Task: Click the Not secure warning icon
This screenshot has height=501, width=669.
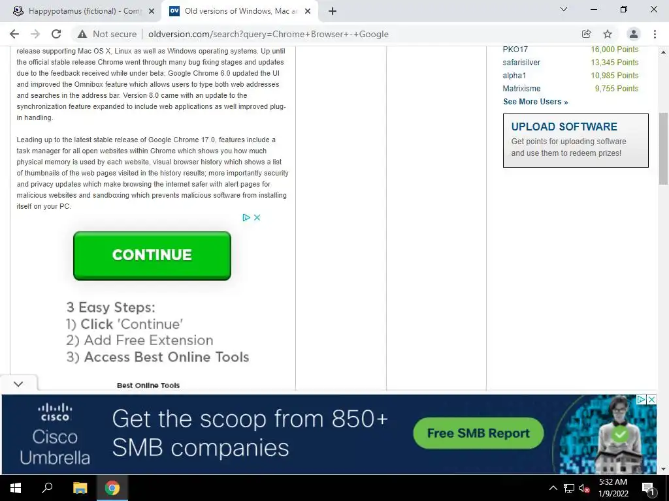Action: click(x=82, y=34)
